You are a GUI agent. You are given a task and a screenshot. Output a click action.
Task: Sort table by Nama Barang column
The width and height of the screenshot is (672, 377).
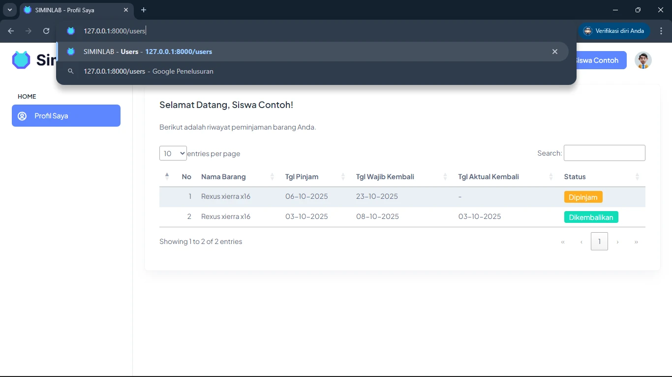tap(223, 177)
